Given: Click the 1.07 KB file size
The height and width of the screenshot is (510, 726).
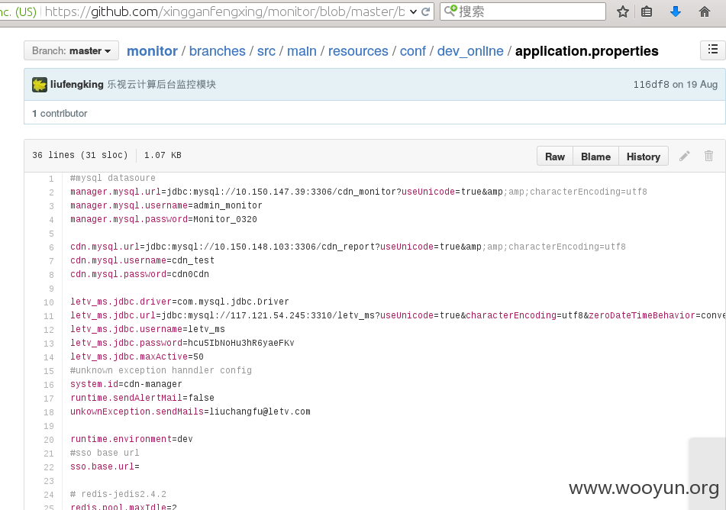Looking at the screenshot, I should tap(163, 155).
